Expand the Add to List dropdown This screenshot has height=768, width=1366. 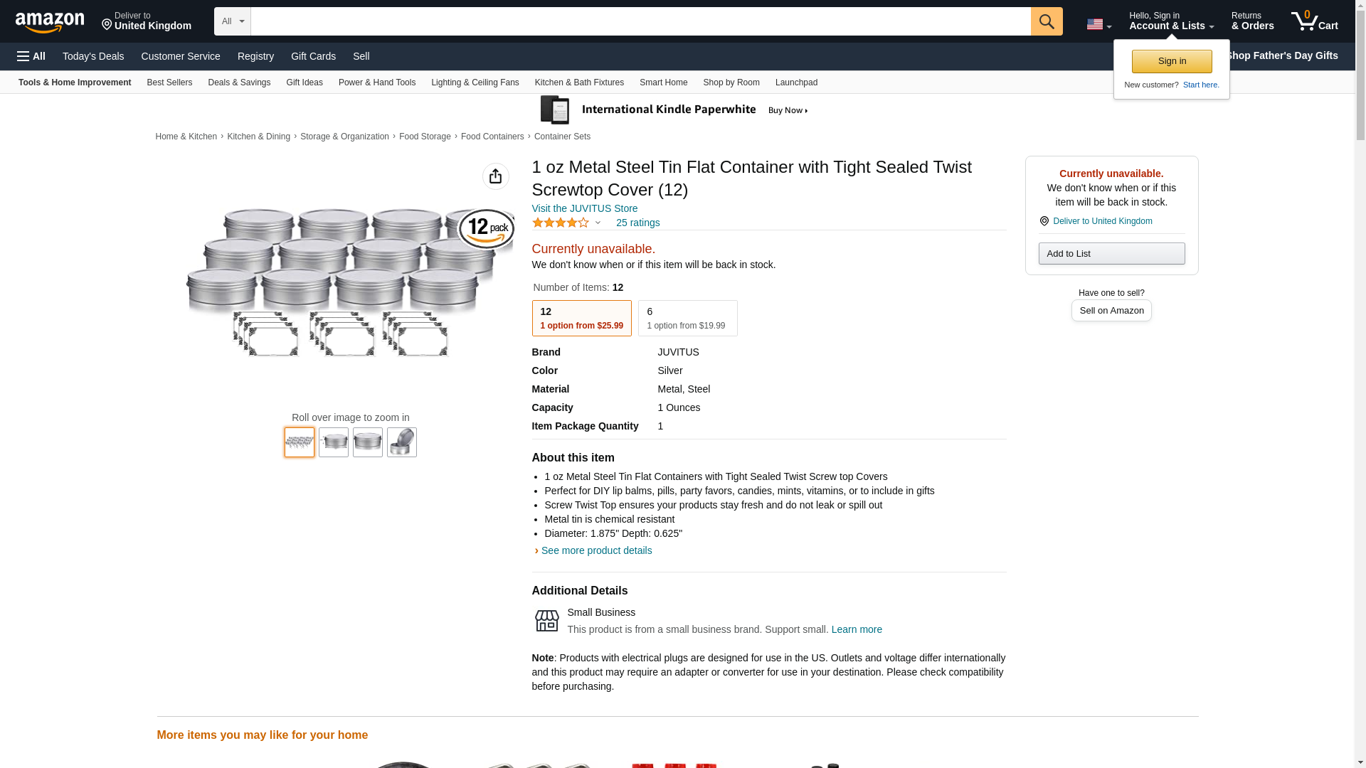(x=1111, y=254)
